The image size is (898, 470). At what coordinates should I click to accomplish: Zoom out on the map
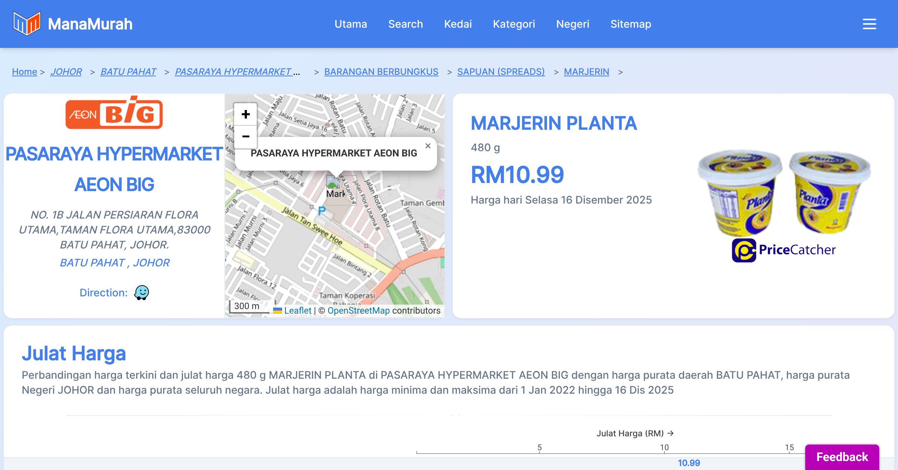coord(245,137)
